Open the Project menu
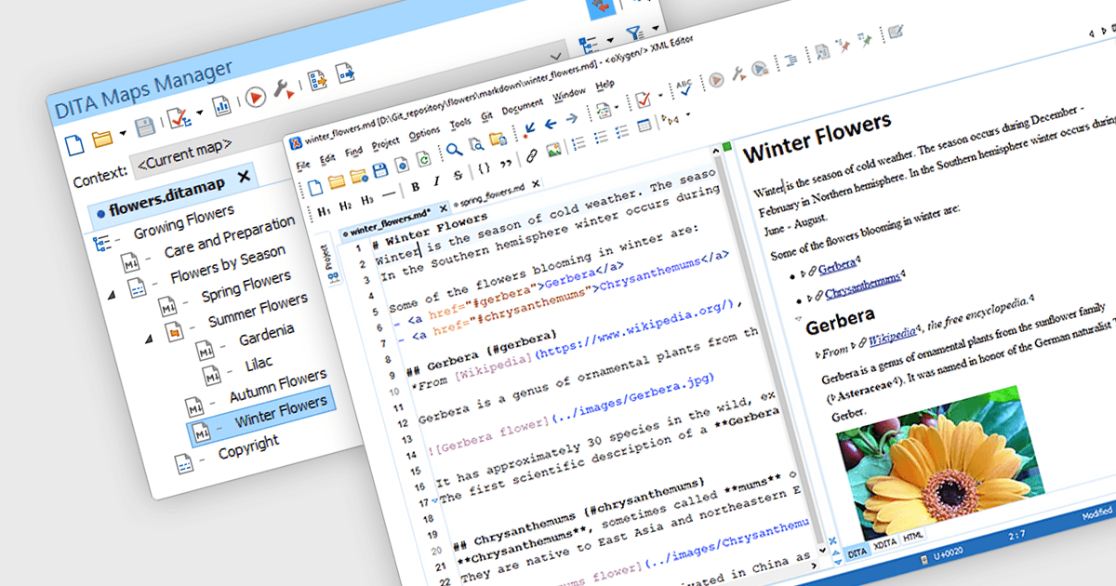This screenshot has width=1116, height=586. point(386,143)
